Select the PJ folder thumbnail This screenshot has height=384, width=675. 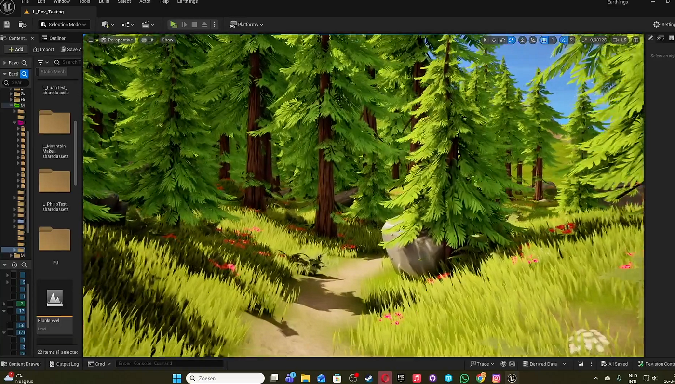point(54,238)
